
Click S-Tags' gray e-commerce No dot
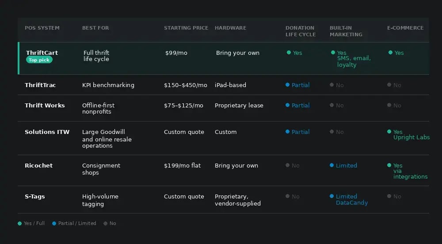click(x=389, y=196)
